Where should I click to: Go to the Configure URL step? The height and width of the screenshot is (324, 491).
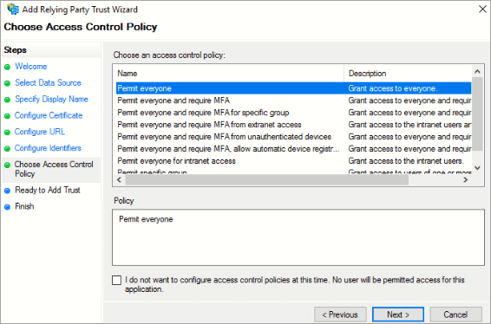click(x=40, y=132)
